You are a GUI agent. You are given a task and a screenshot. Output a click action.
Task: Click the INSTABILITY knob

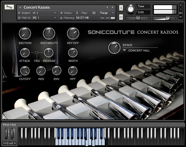(49, 34)
